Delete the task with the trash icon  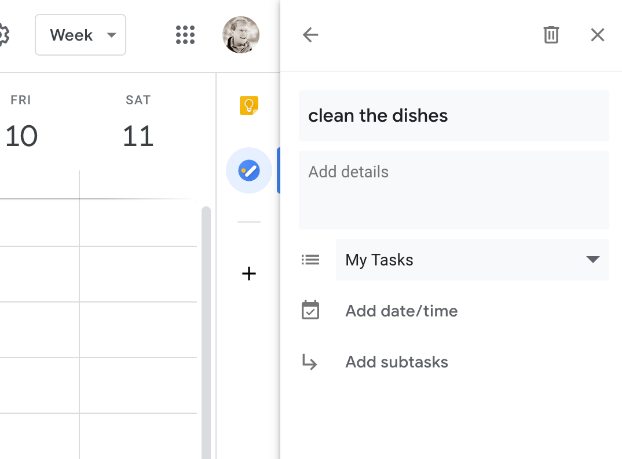pos(551,35)
